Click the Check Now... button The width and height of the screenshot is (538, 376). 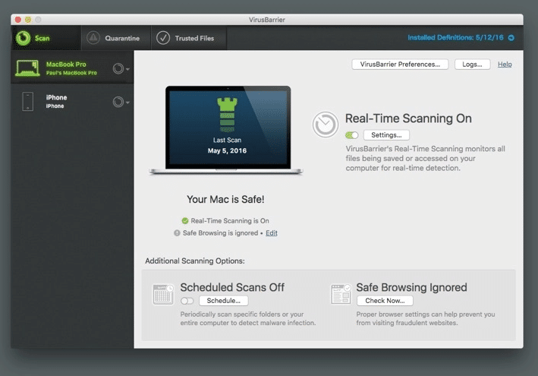[x=385, y=301]
